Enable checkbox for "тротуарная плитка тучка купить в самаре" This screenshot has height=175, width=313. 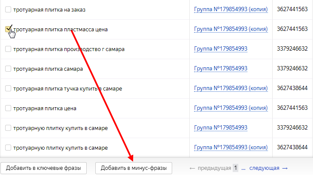point(8,88)
